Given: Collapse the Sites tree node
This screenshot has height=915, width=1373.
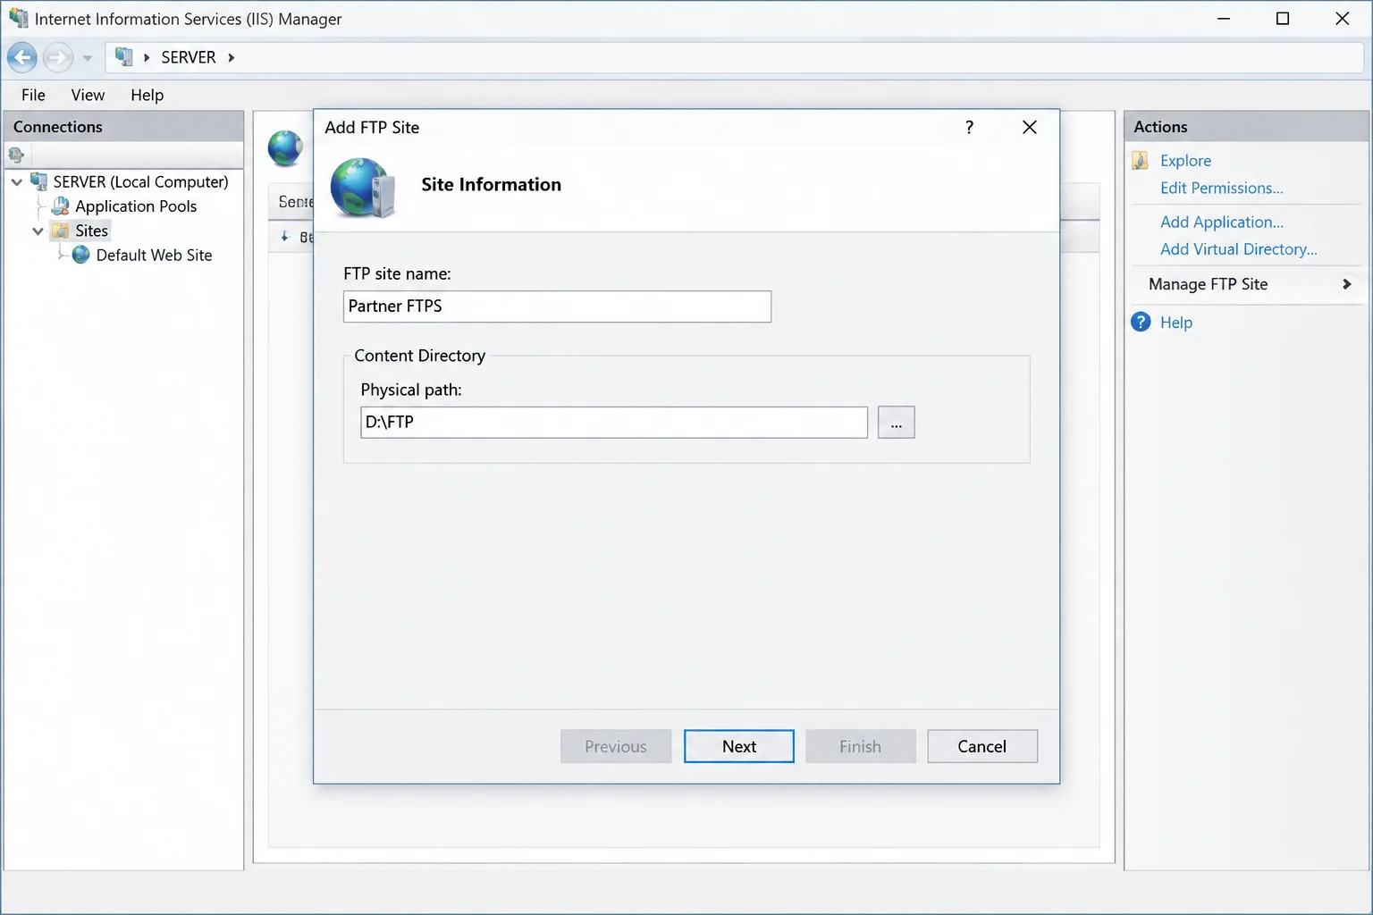Looking at the screenshot, I should 38,231.
